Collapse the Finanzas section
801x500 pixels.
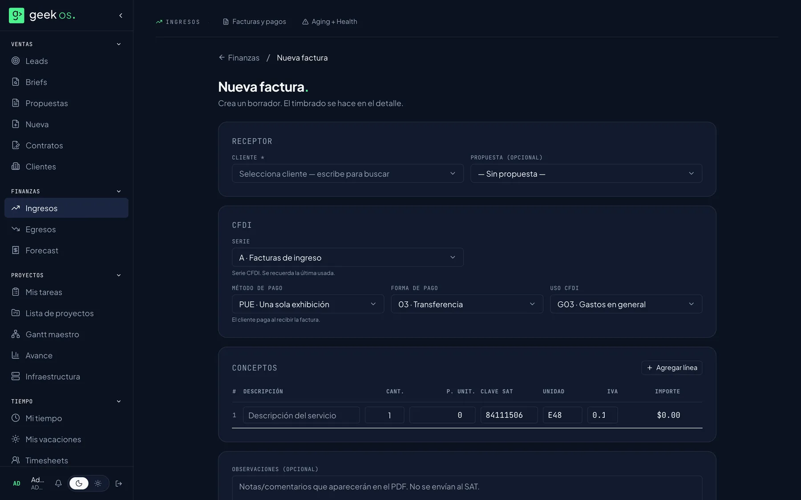click(119, 191)
